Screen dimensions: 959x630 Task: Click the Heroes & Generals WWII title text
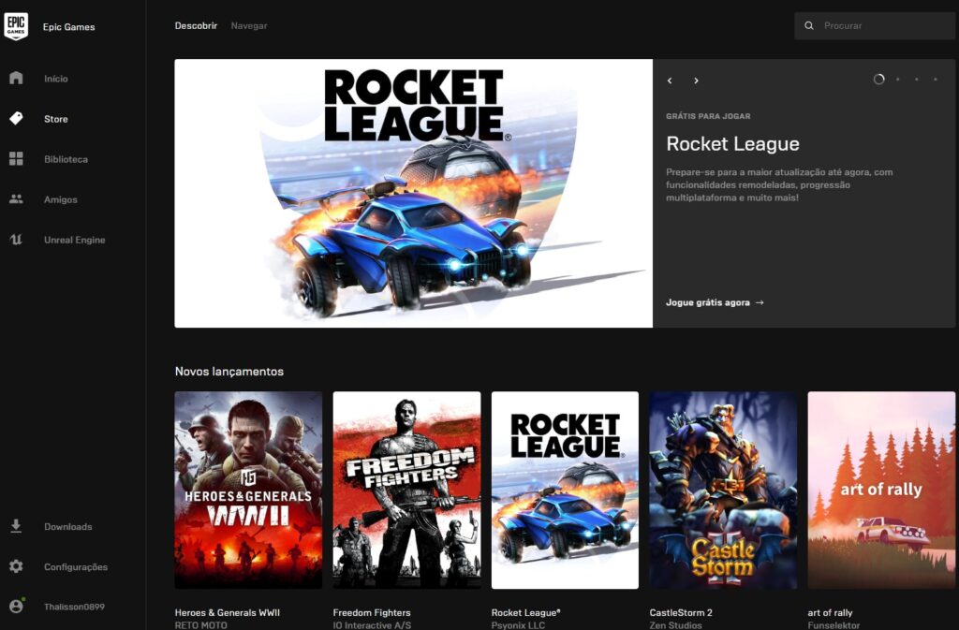click(228, 612)
